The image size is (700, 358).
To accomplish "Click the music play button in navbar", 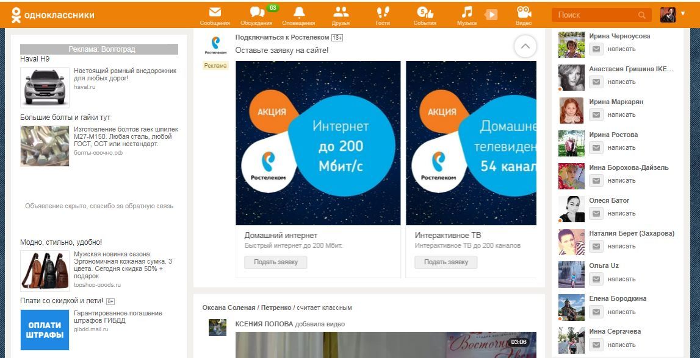I will pyautogui.click(x=491, y=15).
